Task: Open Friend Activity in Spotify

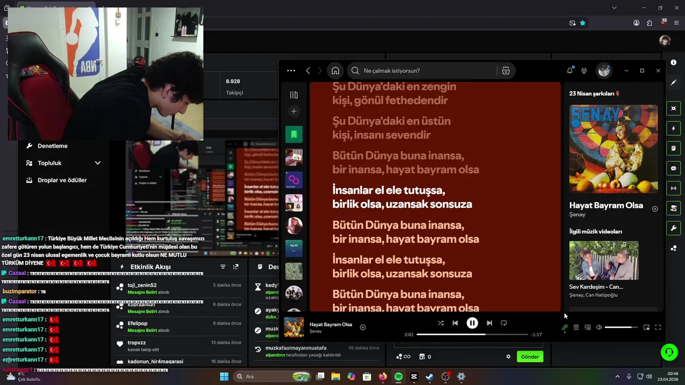Action: coord(584,71)
